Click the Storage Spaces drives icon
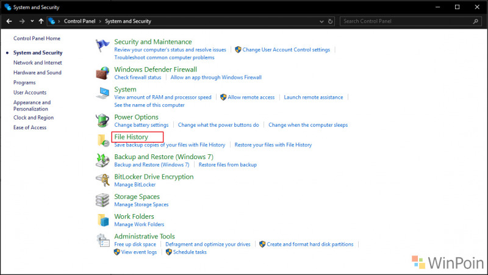Viewport: 488px width, 275px height. tap(102, 200)
